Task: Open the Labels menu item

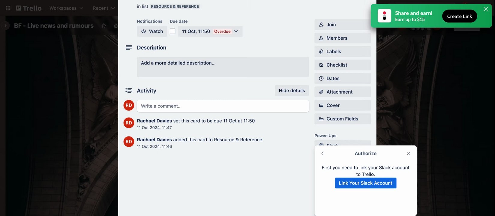Action: [343, 52]
